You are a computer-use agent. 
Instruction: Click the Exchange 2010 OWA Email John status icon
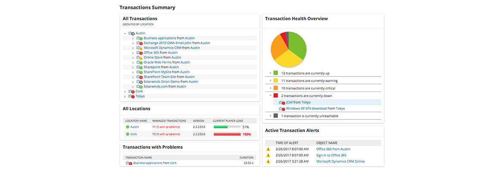pos(140,43)
